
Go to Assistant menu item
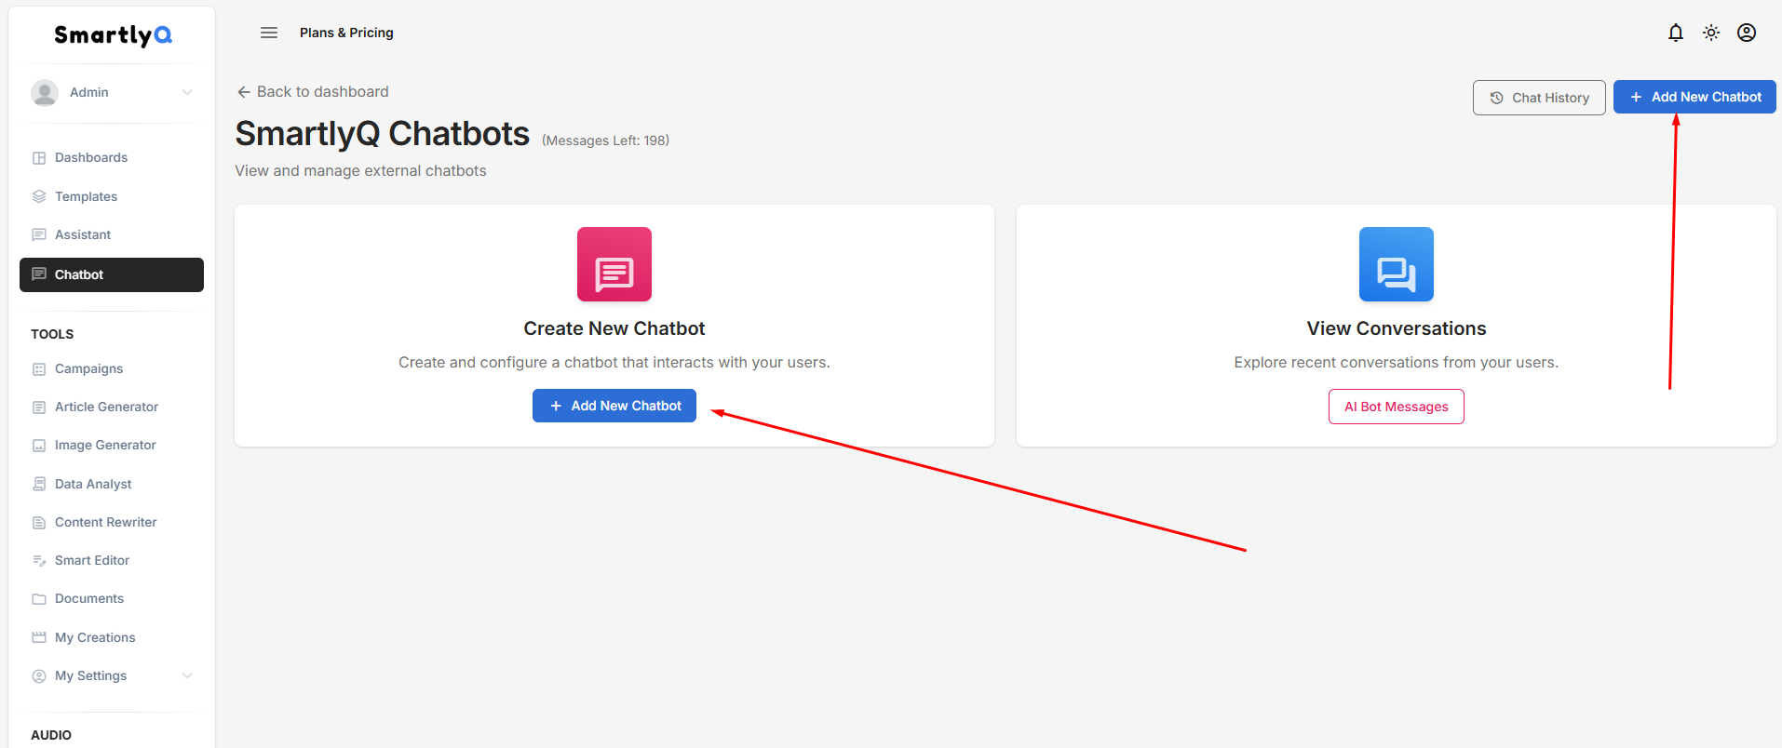83,234
